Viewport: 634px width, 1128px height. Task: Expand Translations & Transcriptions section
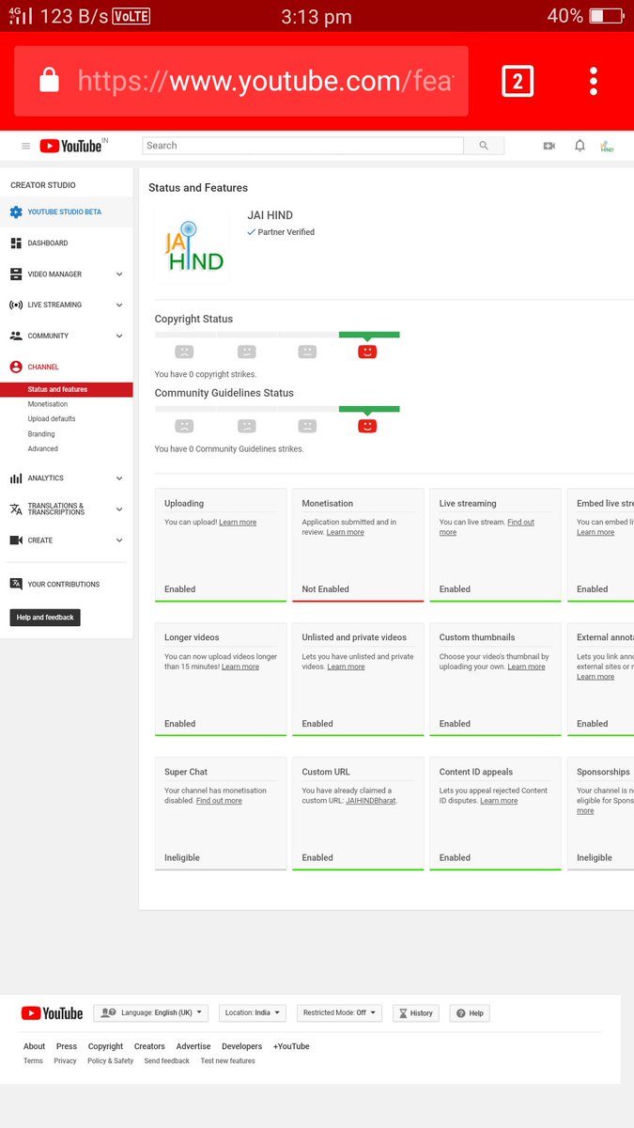pyautogui.click(x=119, y=509)
